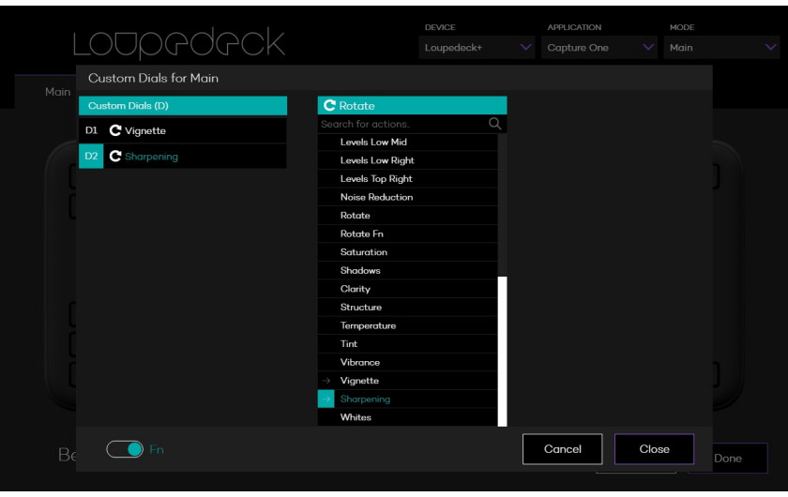This screenshot has height=497, width=788.
Task: Click the rotate icon next to Sharpening in D2
Action: [x=115, y=157]
